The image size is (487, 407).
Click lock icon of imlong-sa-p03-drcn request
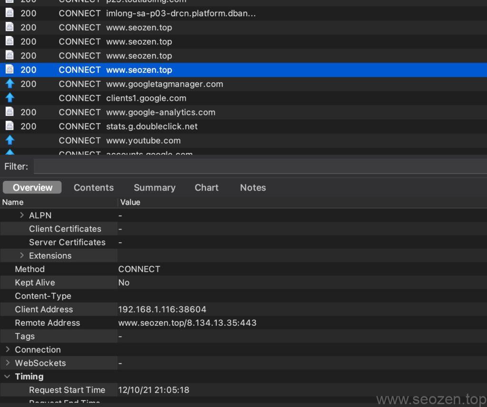[10, 13]
